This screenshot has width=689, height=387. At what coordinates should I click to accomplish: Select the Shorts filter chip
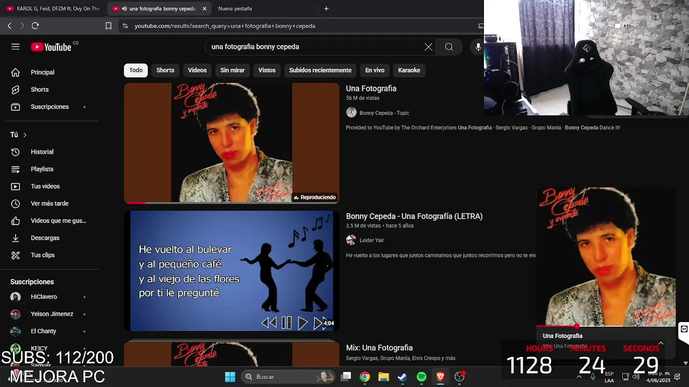pos(165,70)
